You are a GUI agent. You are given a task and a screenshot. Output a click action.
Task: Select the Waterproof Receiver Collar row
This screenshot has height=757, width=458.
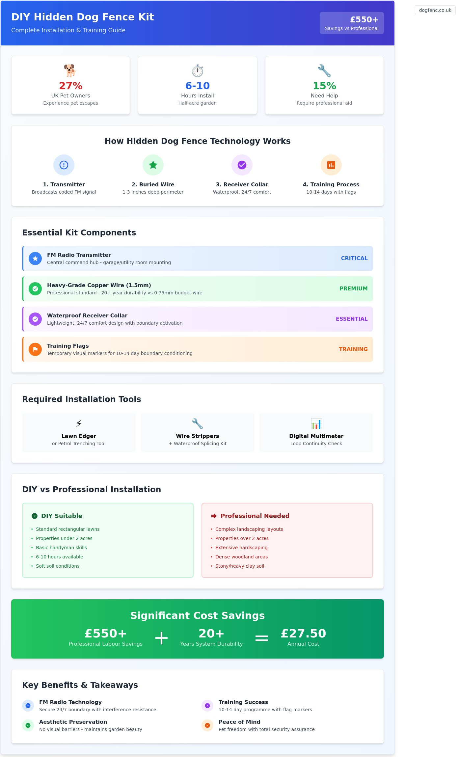(x=198, y=319)
